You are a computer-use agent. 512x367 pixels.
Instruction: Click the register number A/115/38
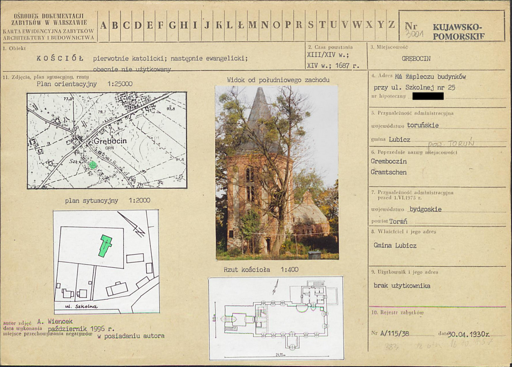click(x=395, y=334)
